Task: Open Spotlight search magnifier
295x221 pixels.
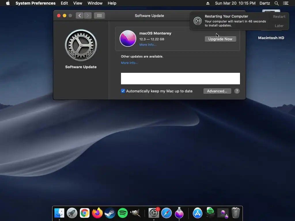Action: 276,3
